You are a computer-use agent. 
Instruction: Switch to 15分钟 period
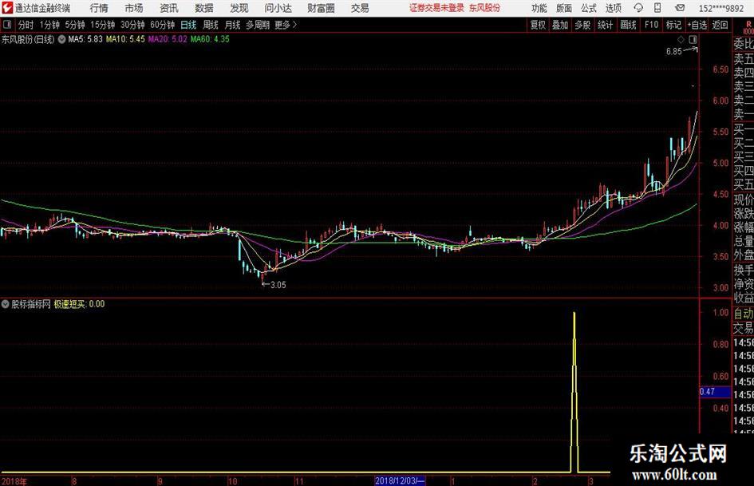click(x=103, y=25)
